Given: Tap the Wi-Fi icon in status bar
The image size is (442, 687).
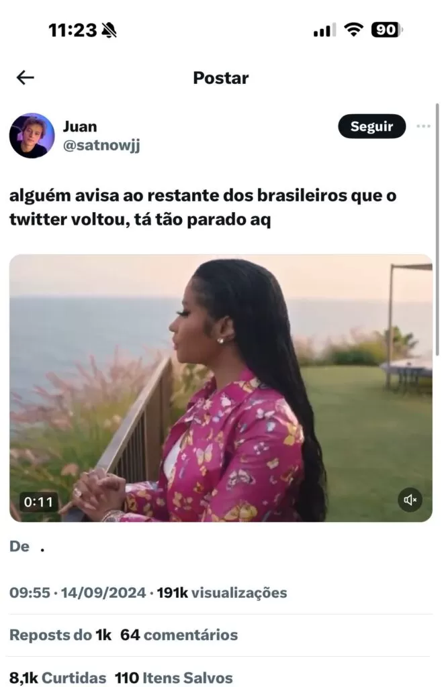Looking at the screenshot, I should tap(353, 30).
